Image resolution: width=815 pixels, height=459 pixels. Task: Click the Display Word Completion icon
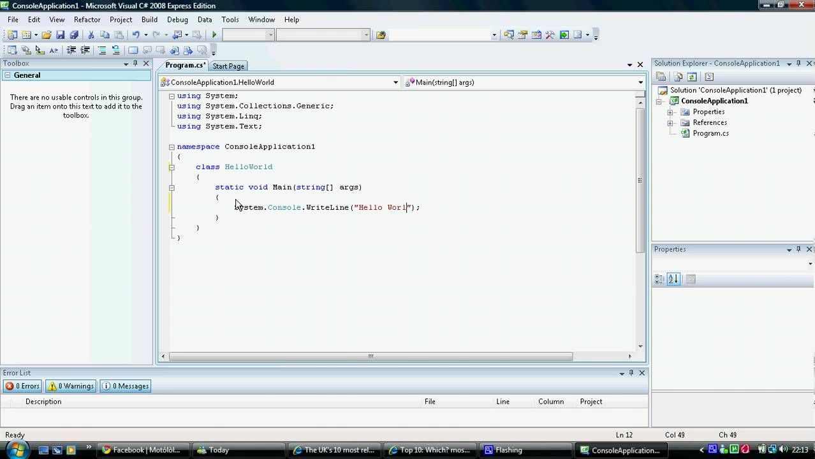(54, 50)
